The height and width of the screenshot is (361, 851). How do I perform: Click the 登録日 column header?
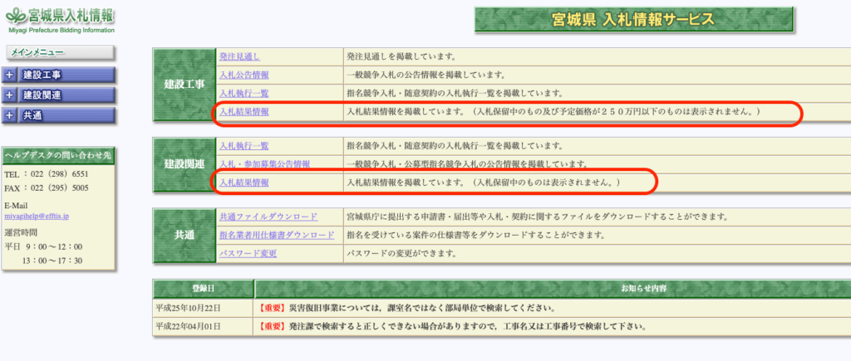pyautogui.click(x=203, y=289)
